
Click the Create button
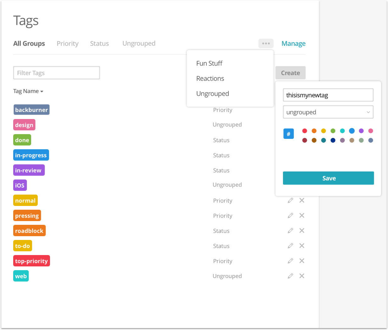click(x=290, y=73)
